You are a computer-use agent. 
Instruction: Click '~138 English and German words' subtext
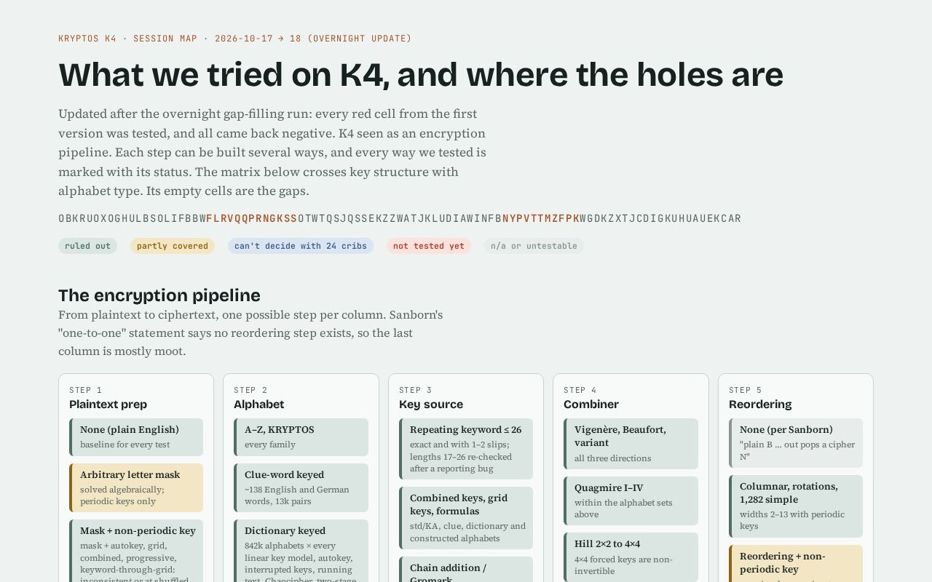tap(297, 495)
